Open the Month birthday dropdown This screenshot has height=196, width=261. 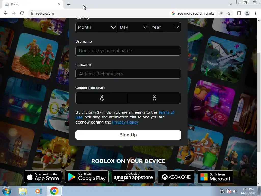point(97,27)
